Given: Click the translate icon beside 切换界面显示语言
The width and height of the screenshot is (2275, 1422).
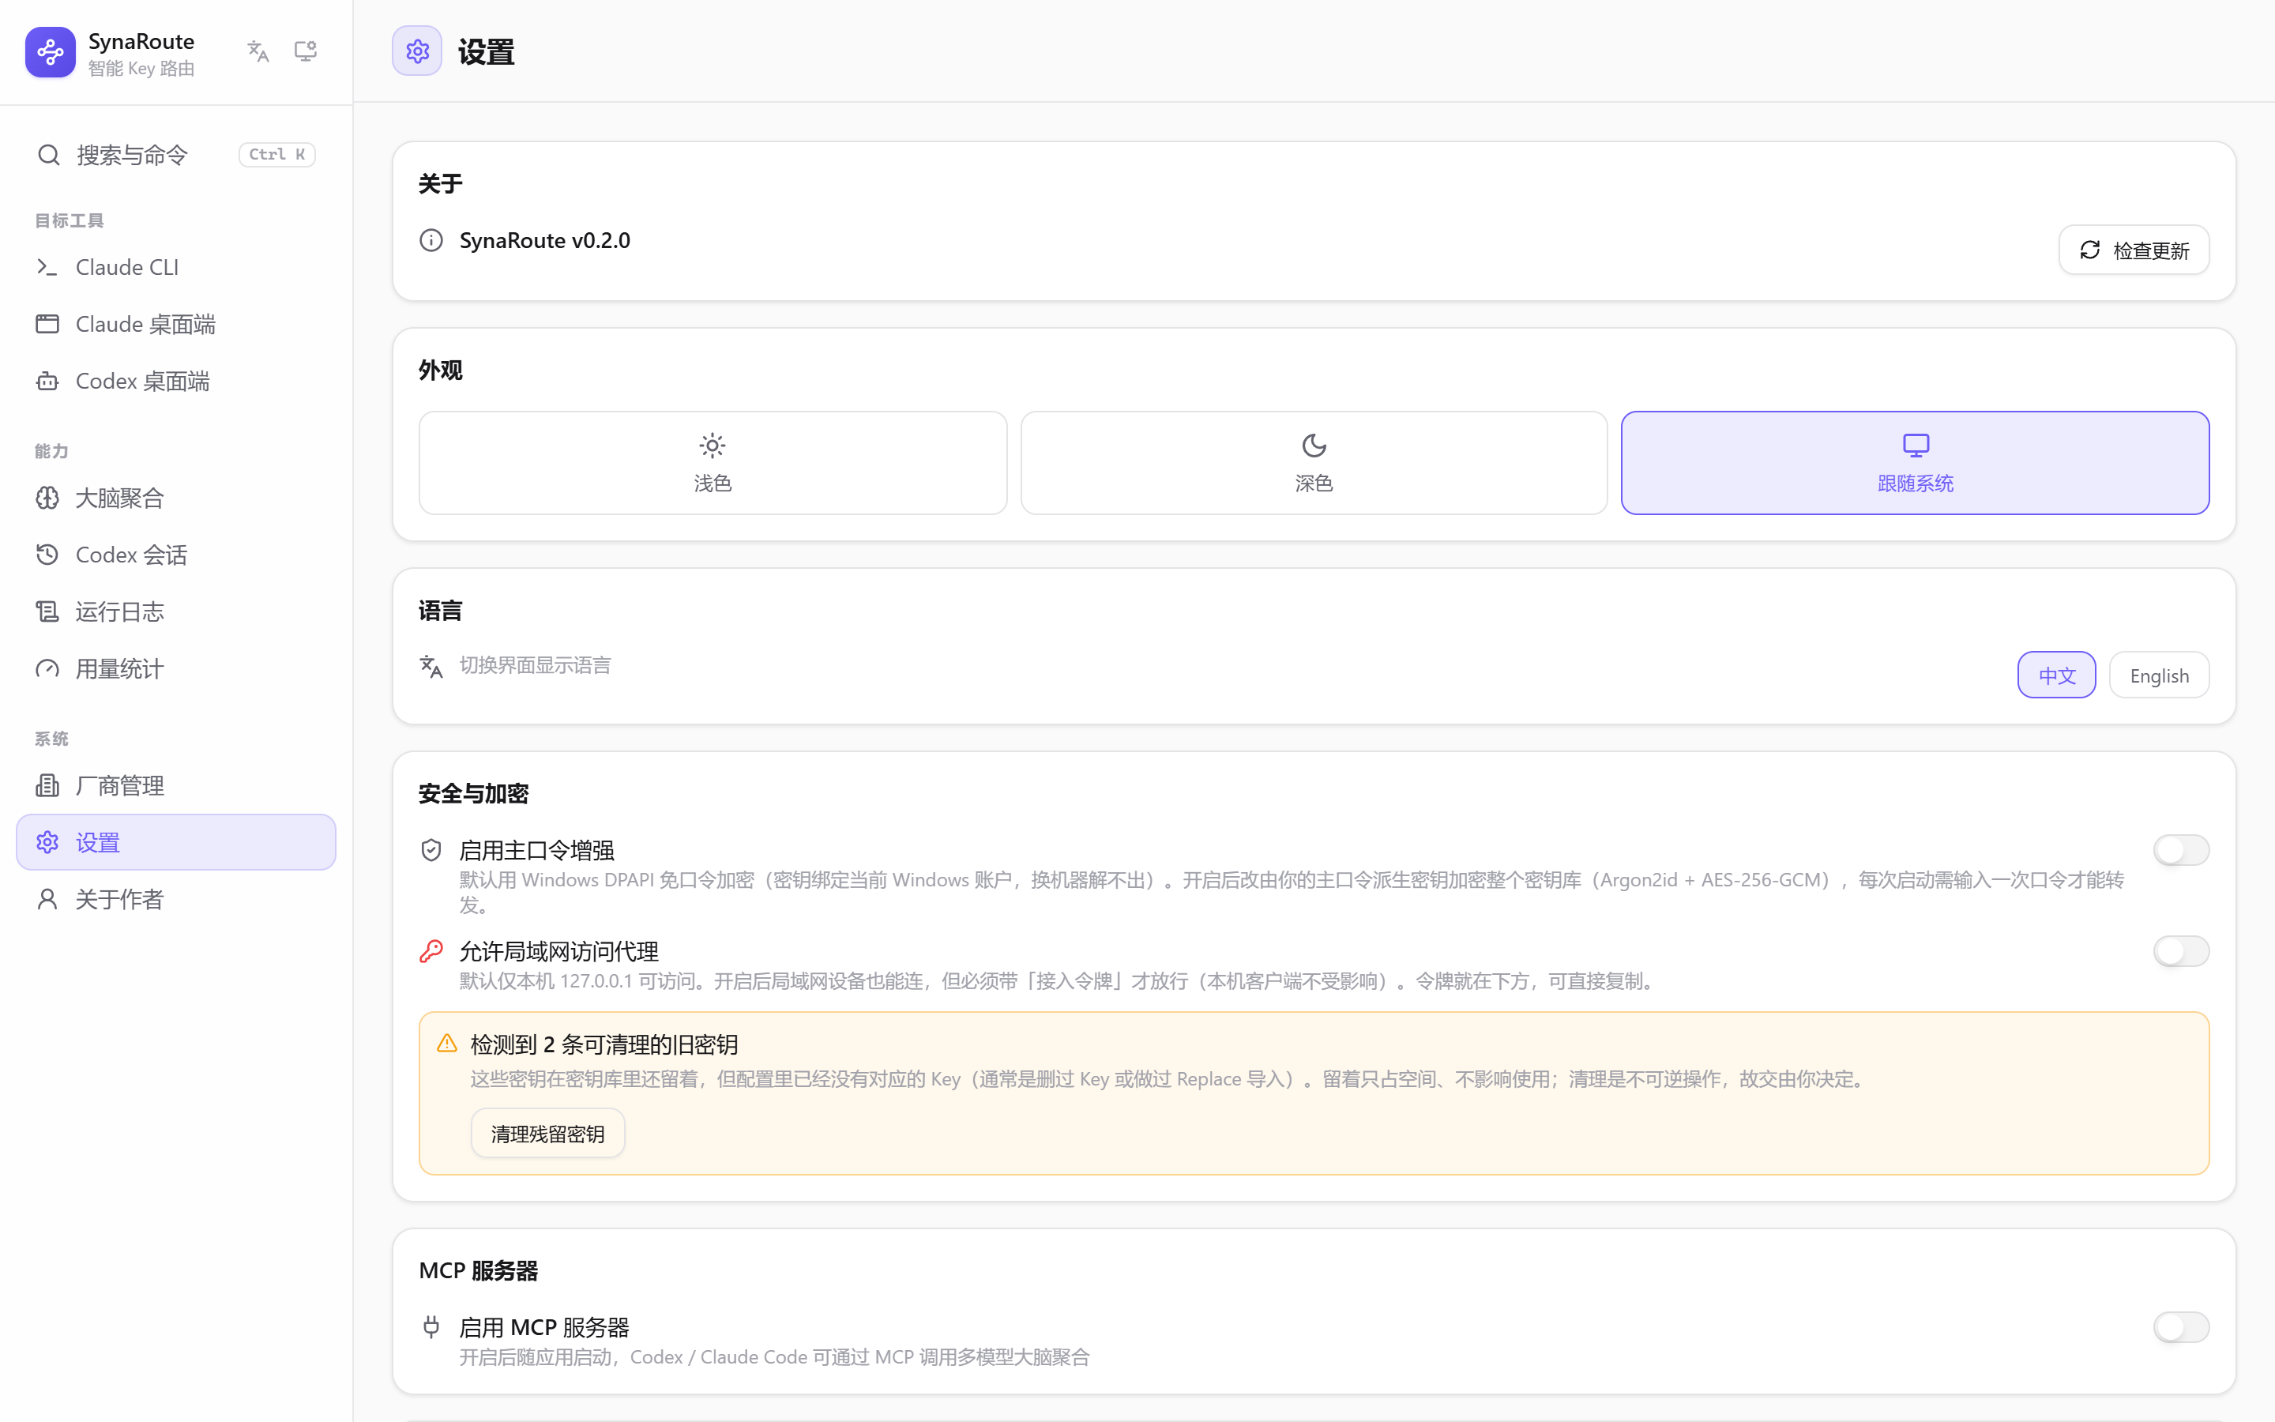Looking at the screenshot, I should click(x=431, y=666).
